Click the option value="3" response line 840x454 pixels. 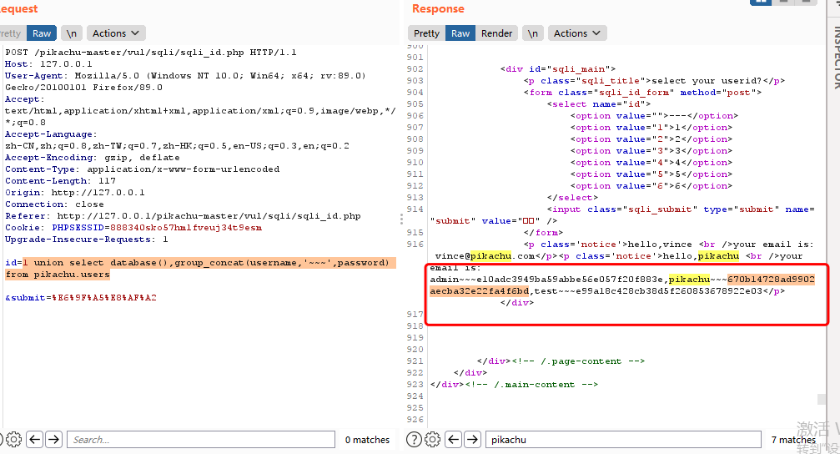tap(651, 151)
